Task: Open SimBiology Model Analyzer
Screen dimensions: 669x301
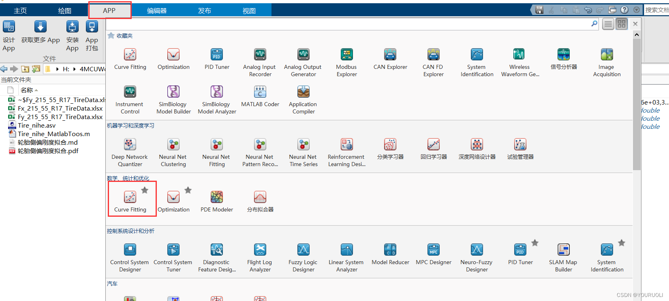Action: [x=217, y=100]
